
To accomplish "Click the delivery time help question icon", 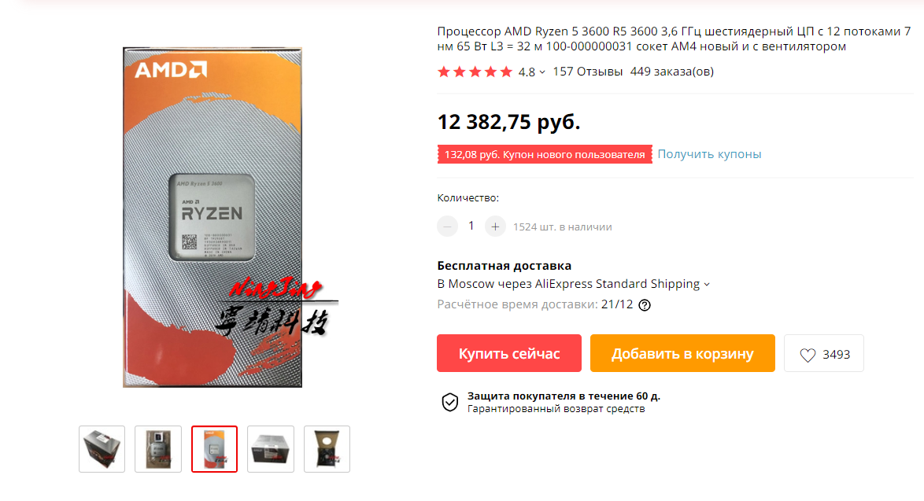I will (645, 305).
